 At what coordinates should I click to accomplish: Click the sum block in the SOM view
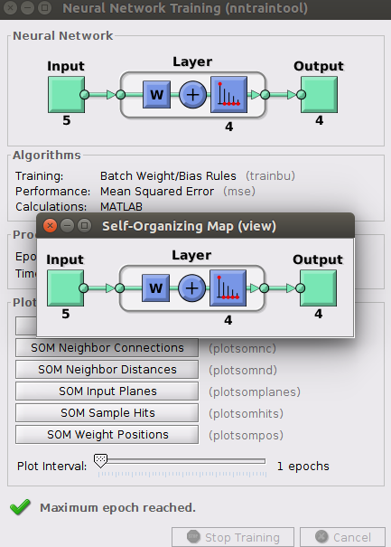click(191, 288)
